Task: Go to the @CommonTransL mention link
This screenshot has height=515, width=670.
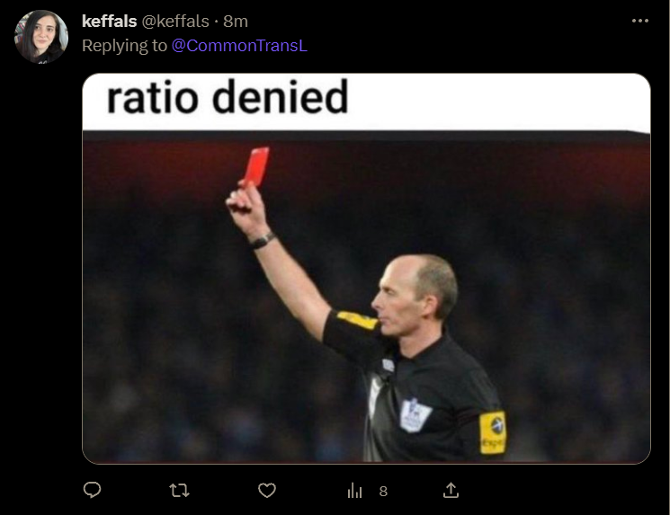Action: [x=239, y=46]
